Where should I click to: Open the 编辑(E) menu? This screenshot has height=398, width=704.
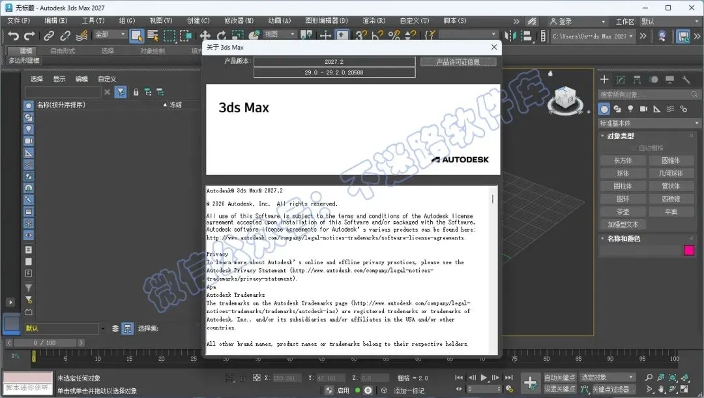[x=55, y=21]
